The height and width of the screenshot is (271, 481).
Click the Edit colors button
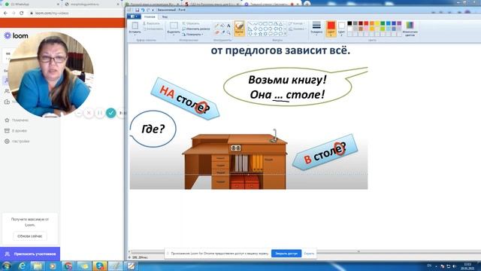pos(410,29)
